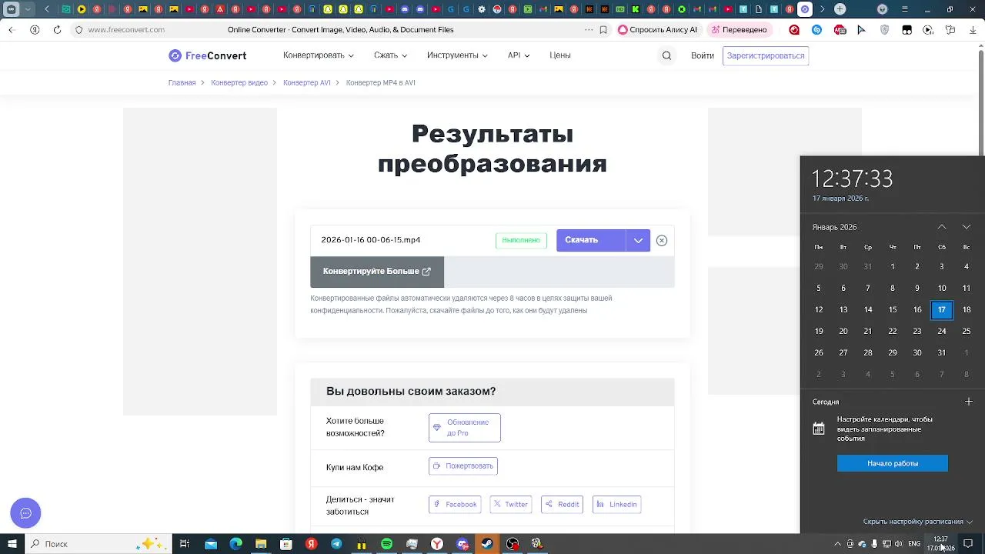
Task: Expand the API menu
Action: pos(519,55)
